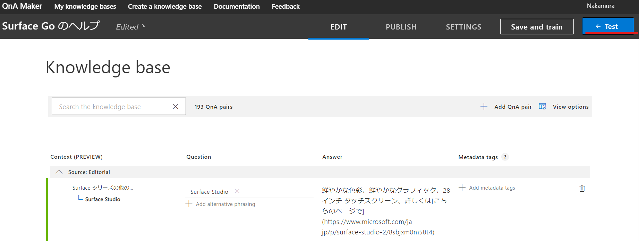Screen dimensions: 639x241
Task: Click Save and train button
Action: click(x=537, y=27)
